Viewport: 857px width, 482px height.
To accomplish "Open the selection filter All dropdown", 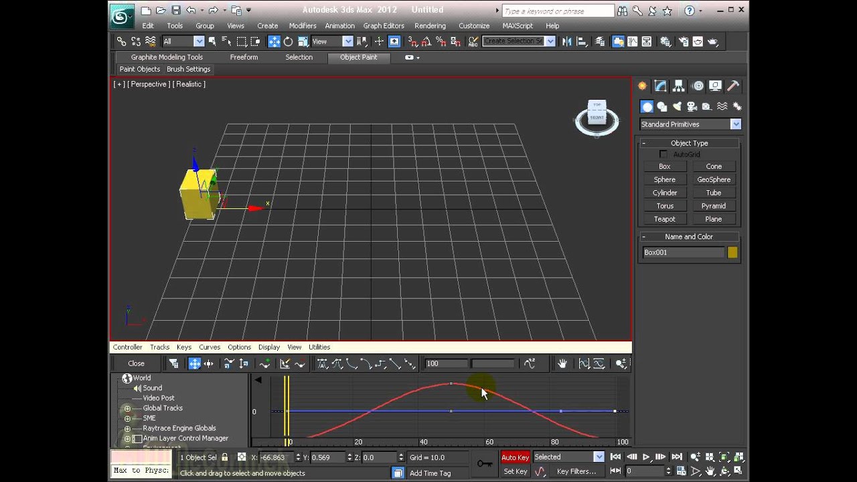I will [183, 42].
